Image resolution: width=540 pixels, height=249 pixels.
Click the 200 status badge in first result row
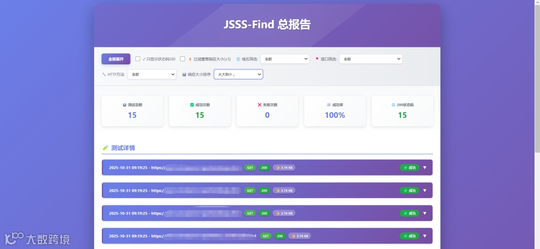coord(264,168)
